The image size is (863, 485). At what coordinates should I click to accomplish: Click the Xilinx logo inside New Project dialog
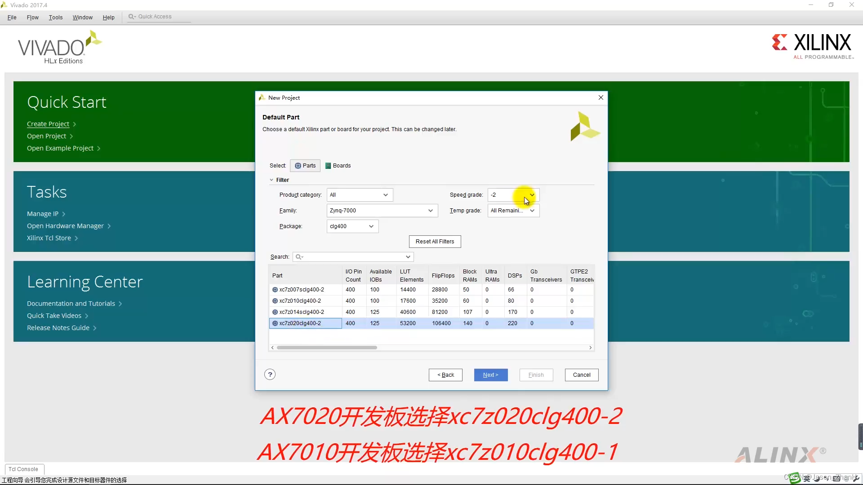click(584, 127)
